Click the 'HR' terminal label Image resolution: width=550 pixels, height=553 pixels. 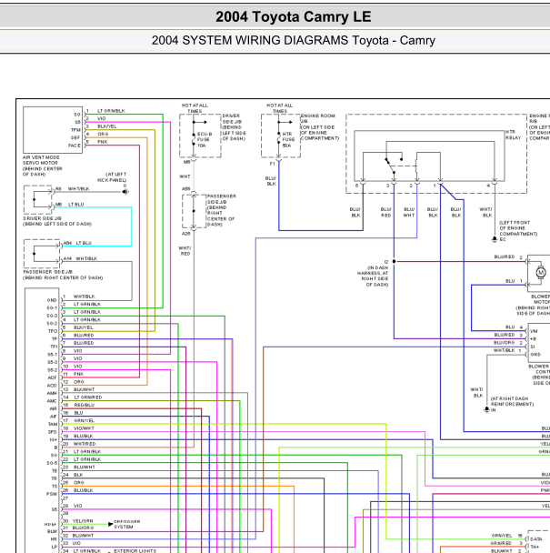coord(54,539)
